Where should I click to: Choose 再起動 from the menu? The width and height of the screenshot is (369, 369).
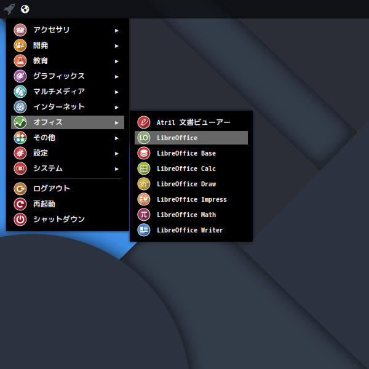coord(68,204)
